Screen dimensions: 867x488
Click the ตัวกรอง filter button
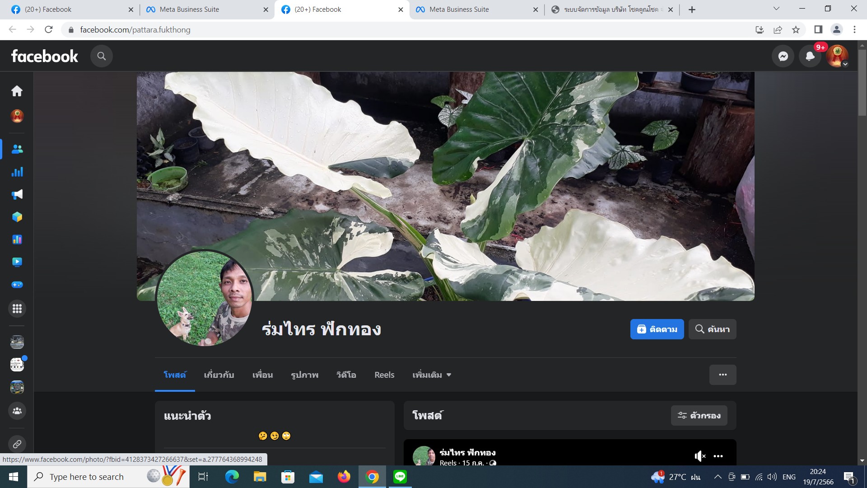[699, 415]
